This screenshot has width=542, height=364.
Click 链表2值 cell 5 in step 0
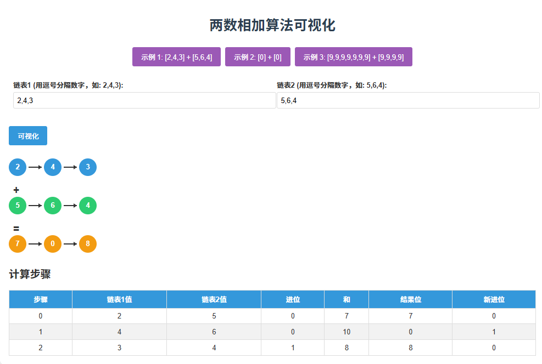[214, 316]
